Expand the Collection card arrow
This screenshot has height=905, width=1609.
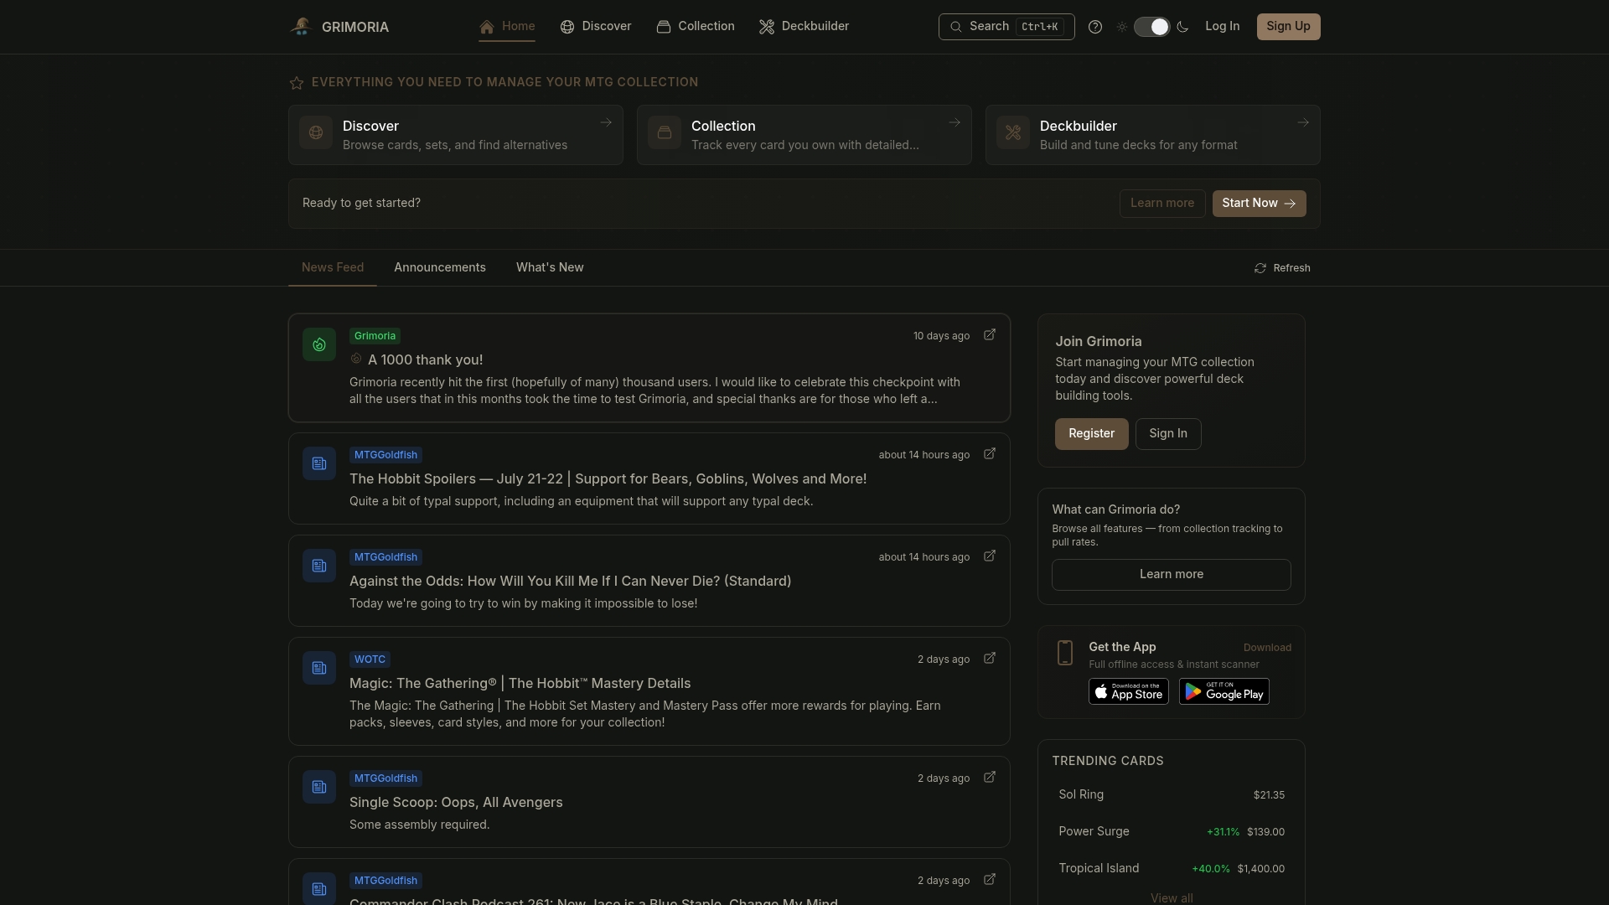955,123
